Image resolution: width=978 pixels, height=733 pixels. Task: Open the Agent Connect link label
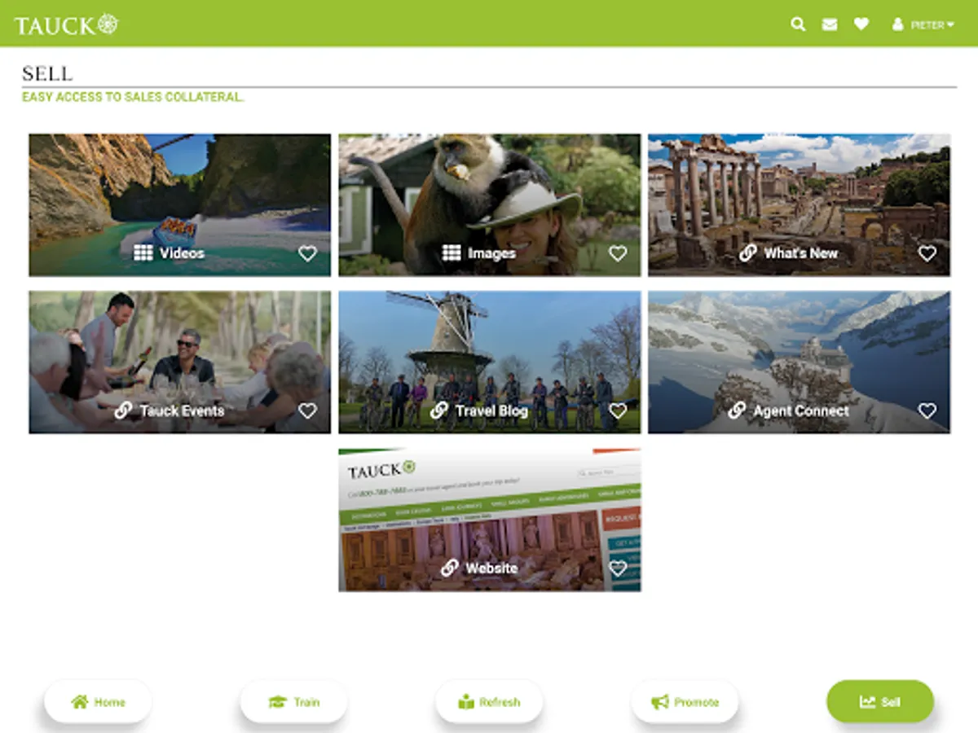tap(801, 410)
